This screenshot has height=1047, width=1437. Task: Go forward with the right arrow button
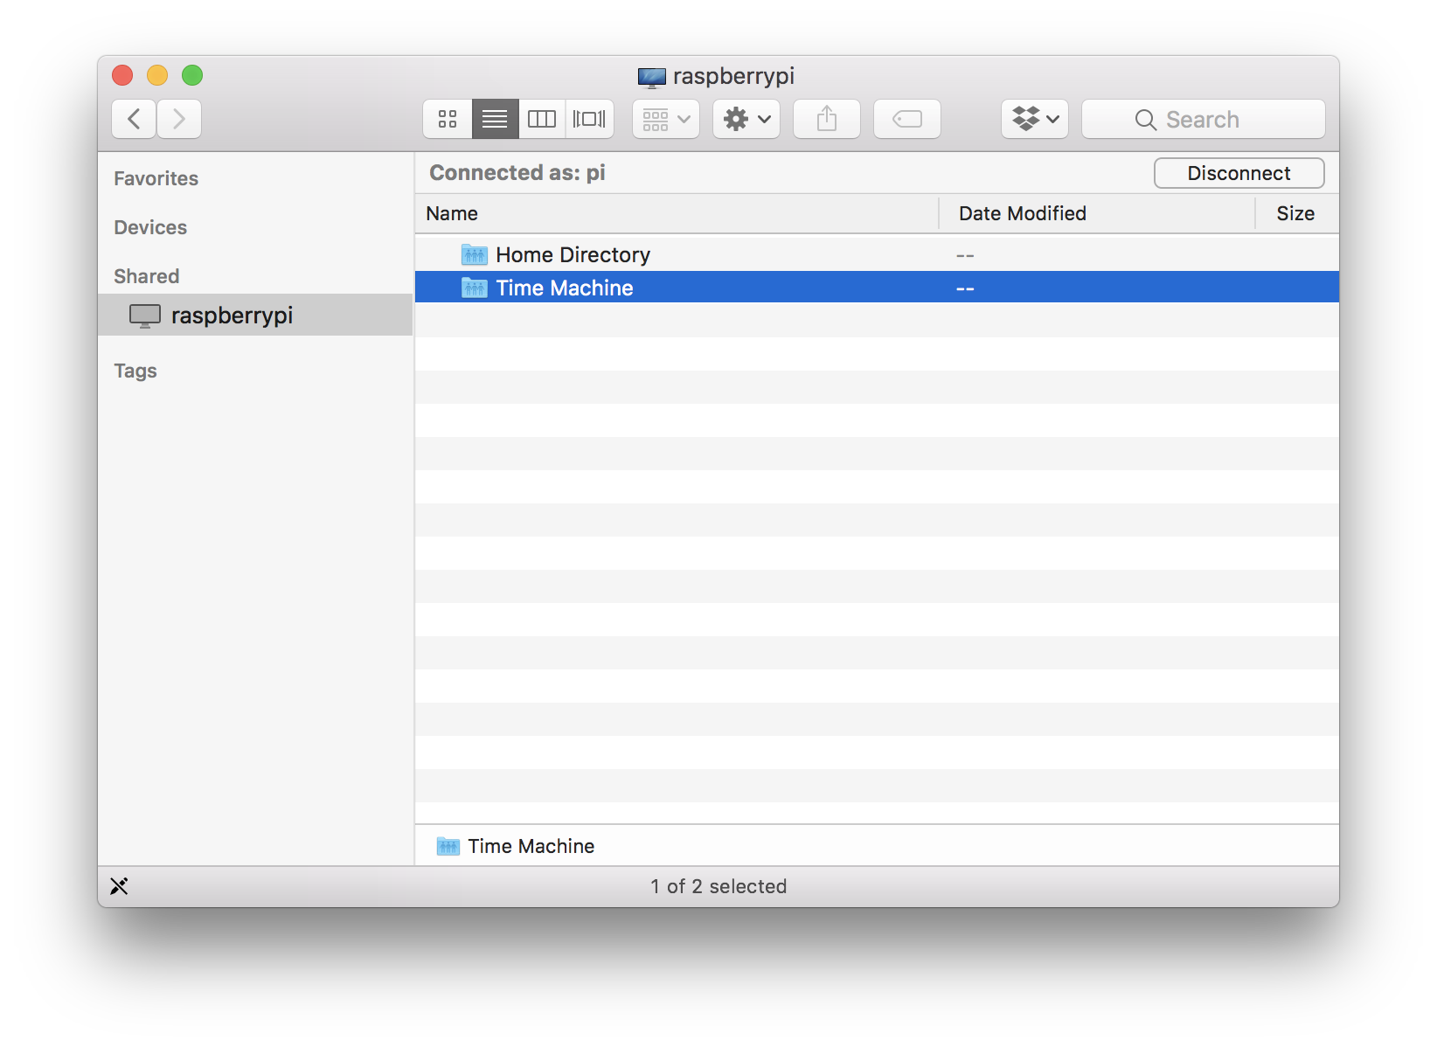click(179, 119)
